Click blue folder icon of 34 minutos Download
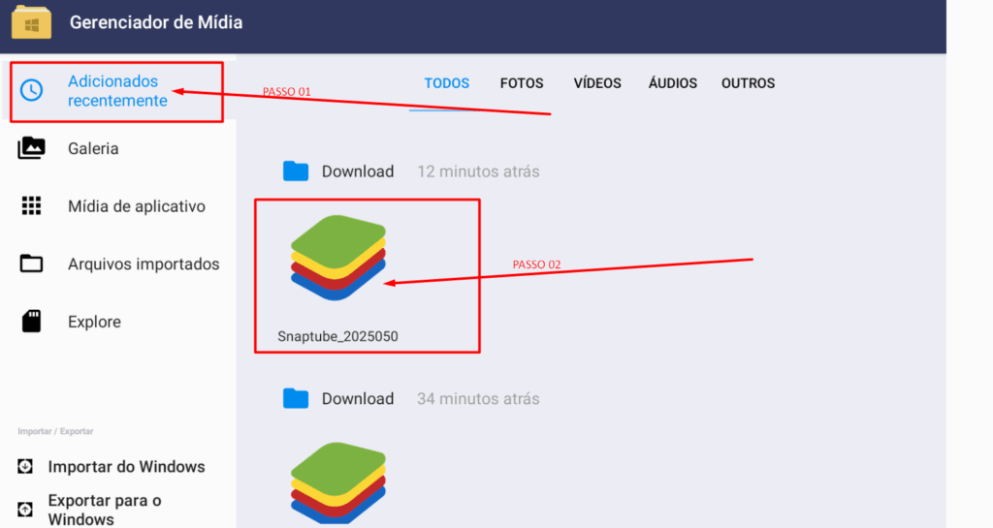The width and height of the screenshot is (993, 528). point(295,398)
